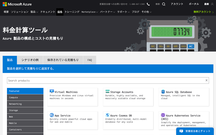Click the calculator M+ key
This screenshot has width=216, height=135.
coord(161,46)
